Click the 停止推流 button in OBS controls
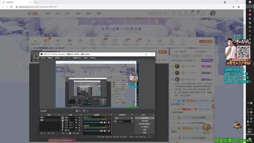Viewport: 254px width, 143px height. coord(144,118)
